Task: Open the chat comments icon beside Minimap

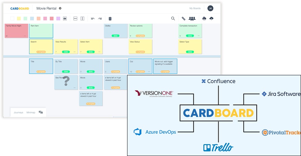Action: coord(41,112)
